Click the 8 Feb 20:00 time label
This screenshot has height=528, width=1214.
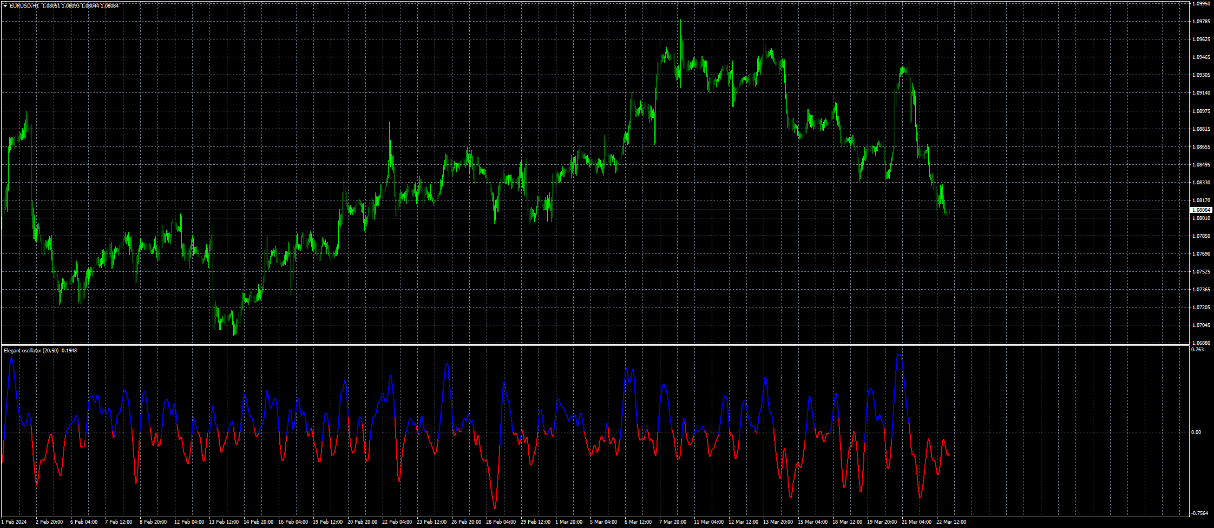[x=153, y=522]
